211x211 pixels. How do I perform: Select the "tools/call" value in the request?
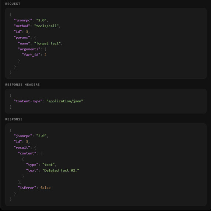coord(46,26)
